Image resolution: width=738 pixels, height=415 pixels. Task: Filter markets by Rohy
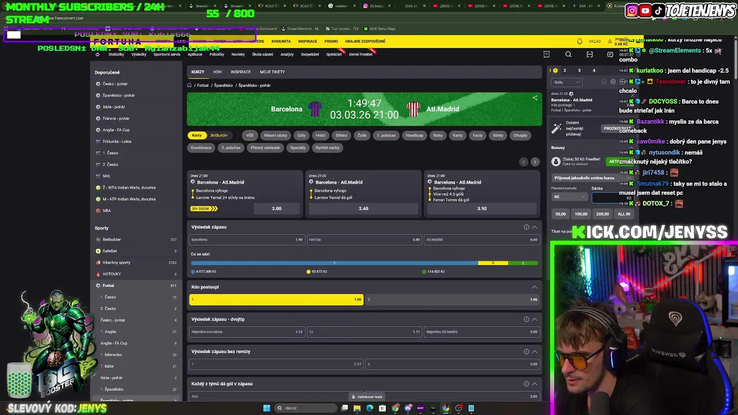point(438,135)
